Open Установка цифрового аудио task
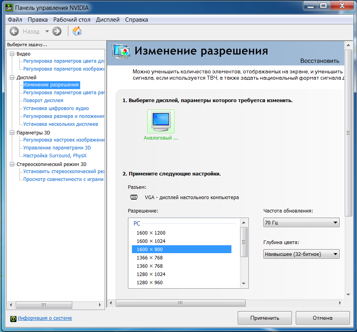 click(x=56, y=108)
